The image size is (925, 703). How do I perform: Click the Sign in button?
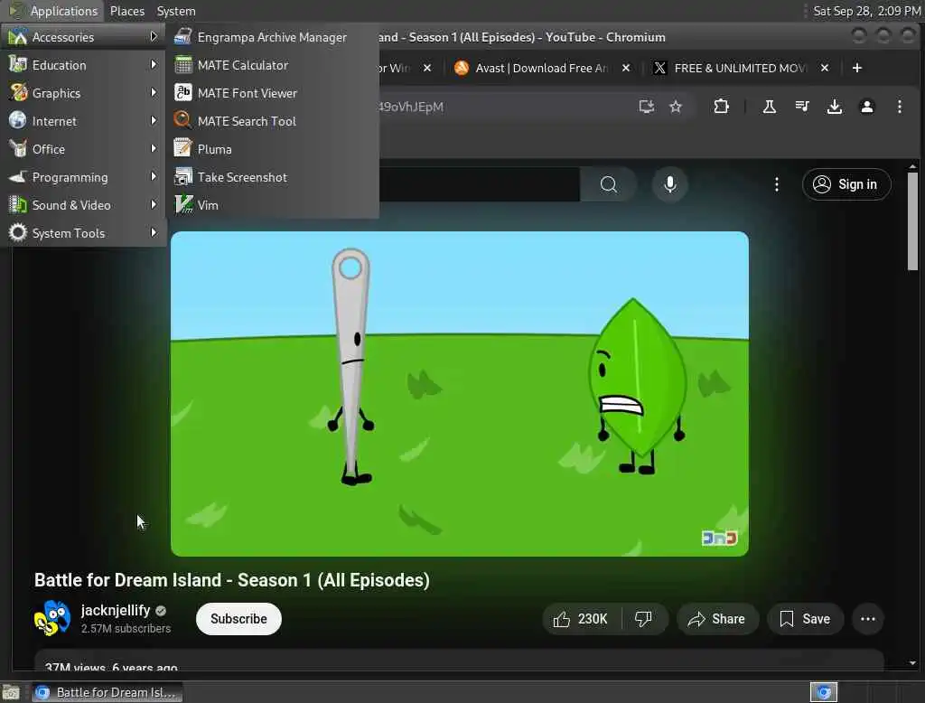[846, 184]
